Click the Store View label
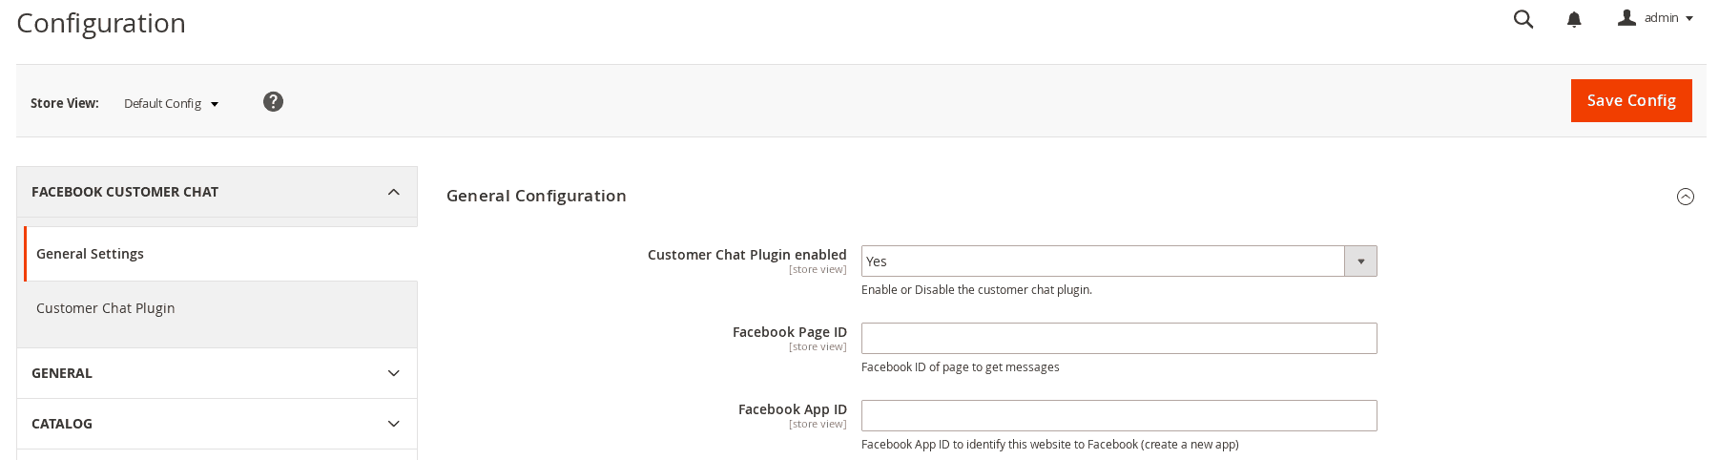 (65, 103)
